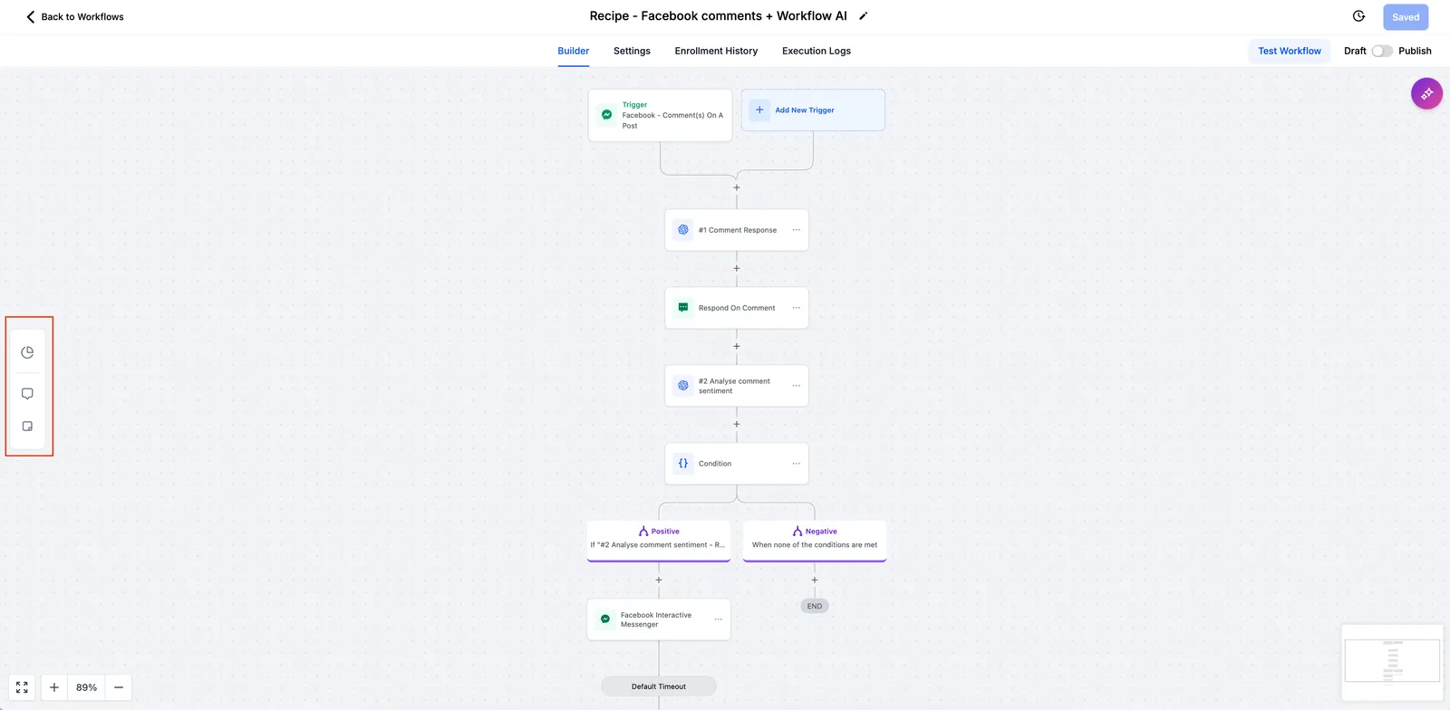Open version history clock icon
Screen dimensions: 1450x710
tap(1358, 16)
